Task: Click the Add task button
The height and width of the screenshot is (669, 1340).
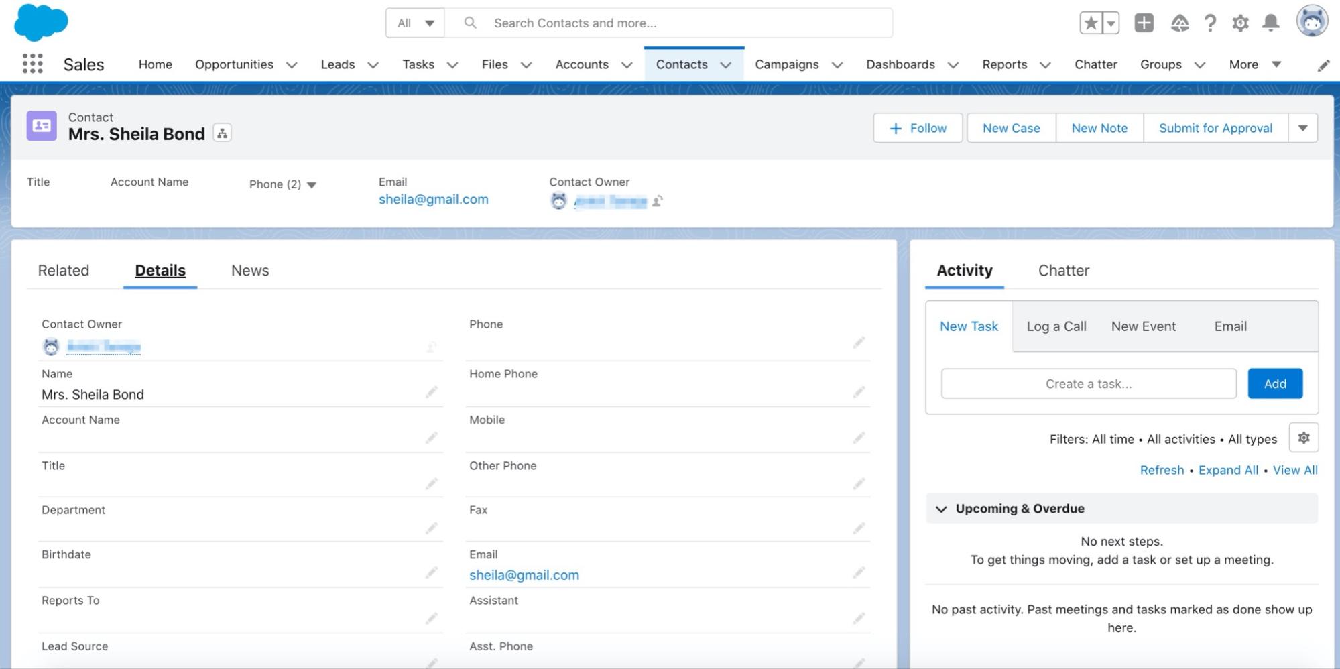Action: [1274, 383]
